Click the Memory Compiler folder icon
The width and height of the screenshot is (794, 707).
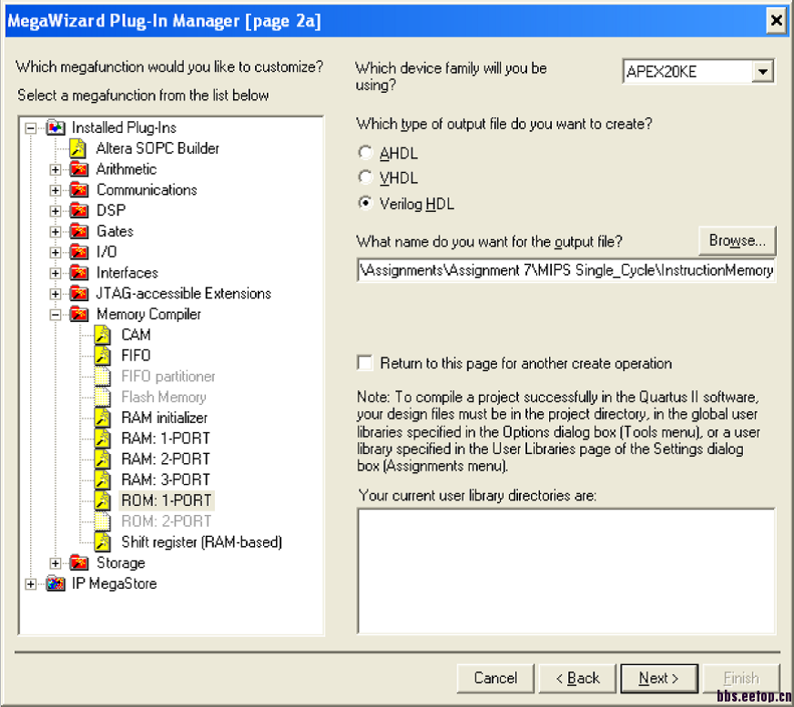pyautogui.click(x=79, y=314)
